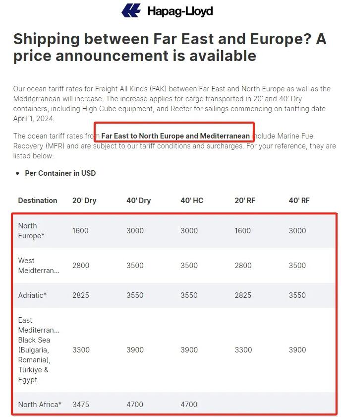Screen dimensions: 342x417
Task: Click the East Mediterranean, Black Sea destination label
Action: click(39, 350)
